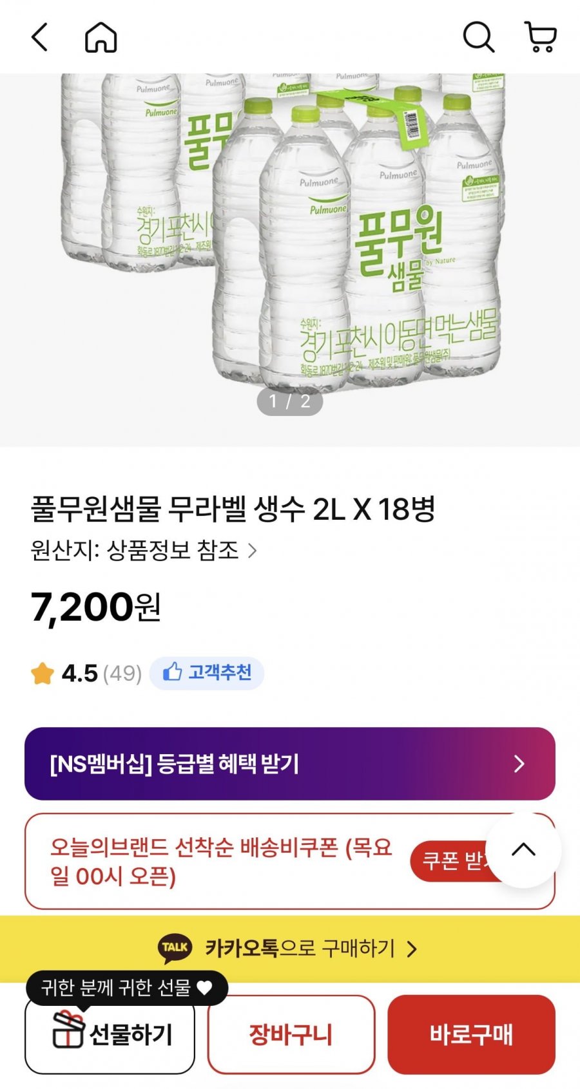Tap the yellow rating star

43,674
